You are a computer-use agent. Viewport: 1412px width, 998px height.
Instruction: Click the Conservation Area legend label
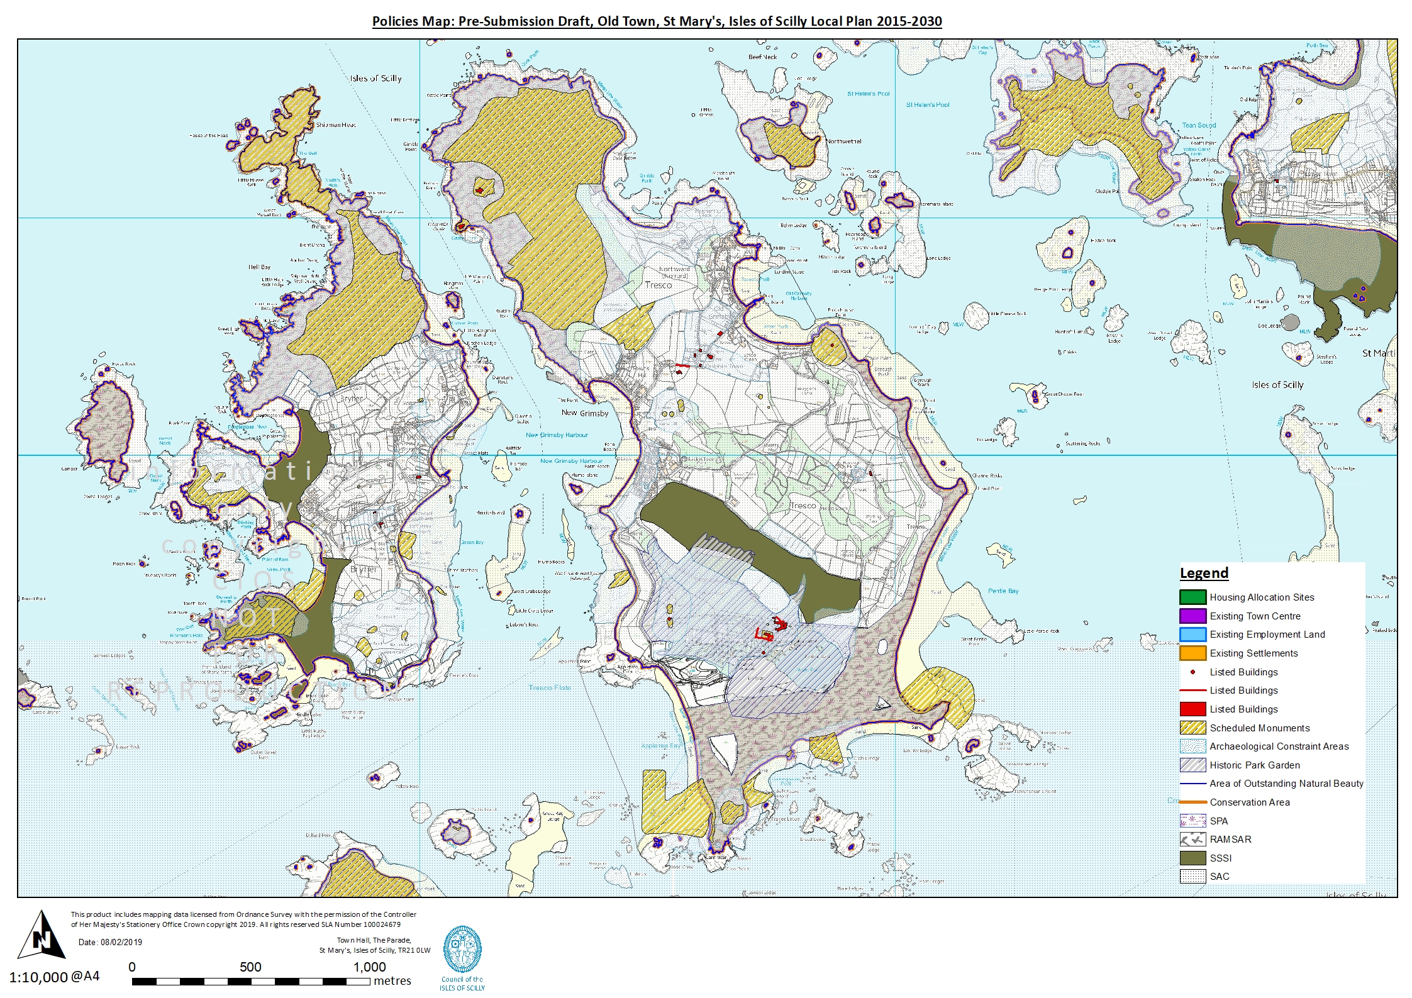tap(1249, 802)
